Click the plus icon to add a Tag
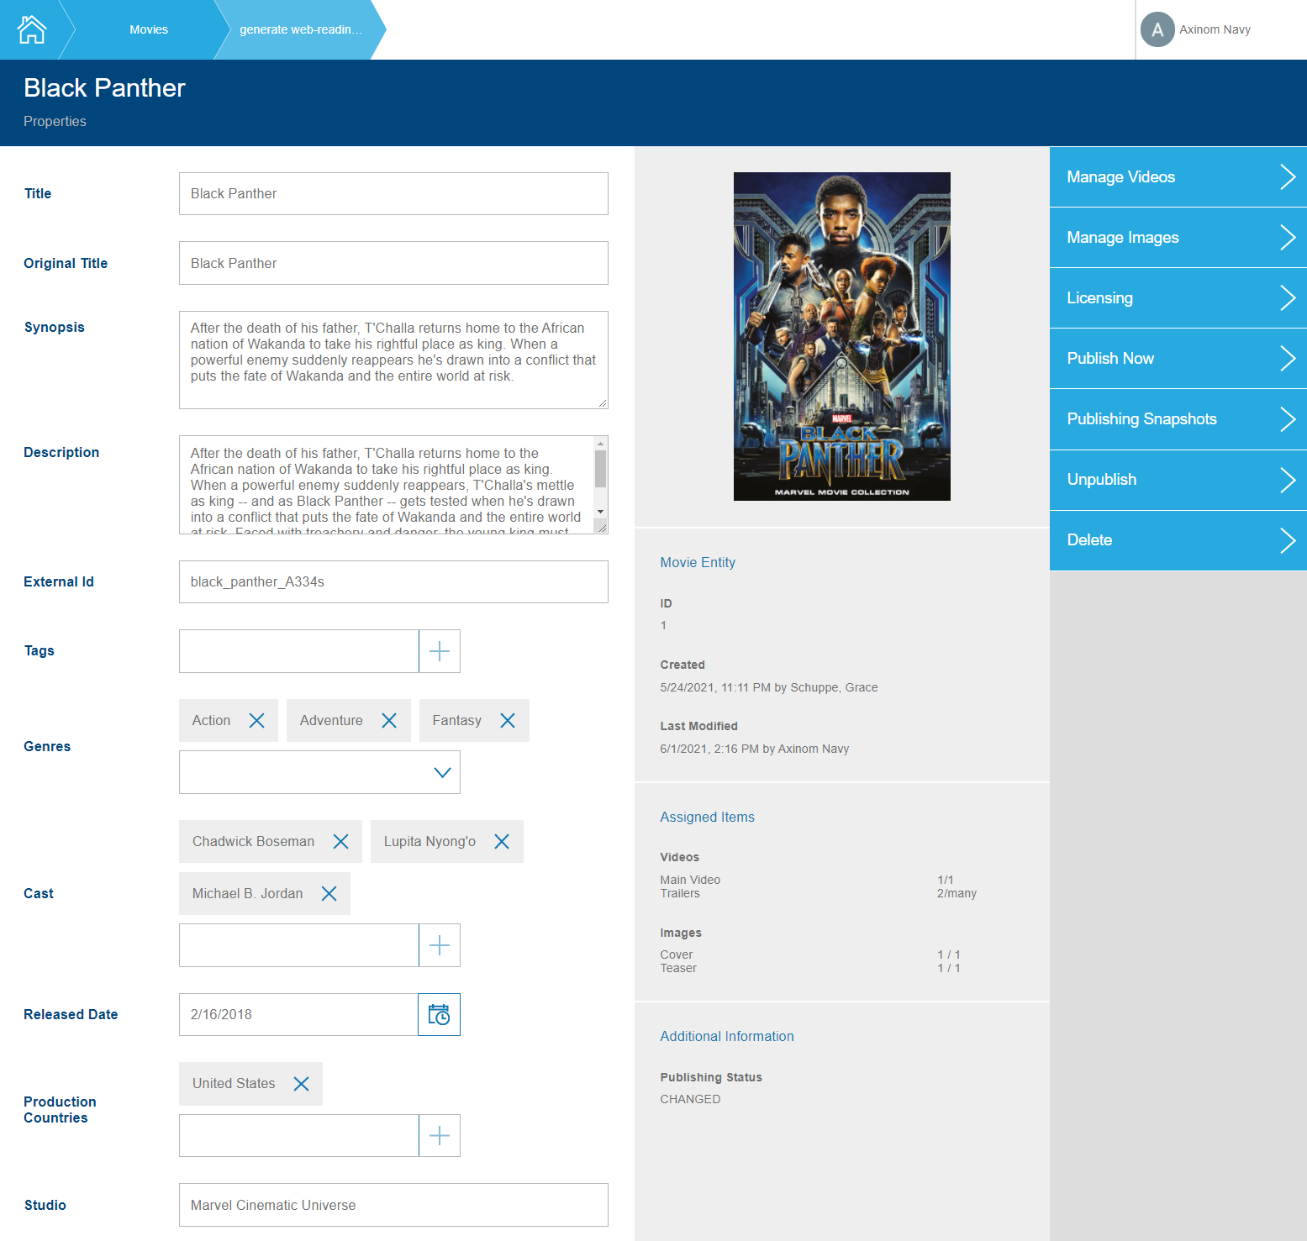 [439, 651]
